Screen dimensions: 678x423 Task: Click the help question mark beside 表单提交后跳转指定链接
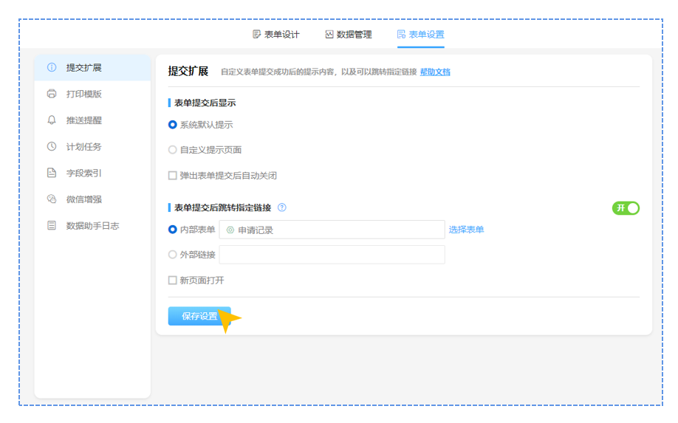(282, 207)
